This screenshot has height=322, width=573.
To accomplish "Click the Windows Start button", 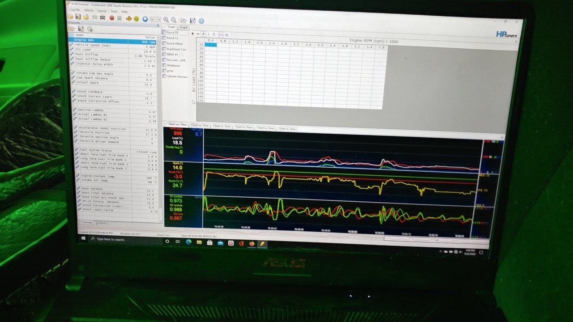I will [84, 238].
